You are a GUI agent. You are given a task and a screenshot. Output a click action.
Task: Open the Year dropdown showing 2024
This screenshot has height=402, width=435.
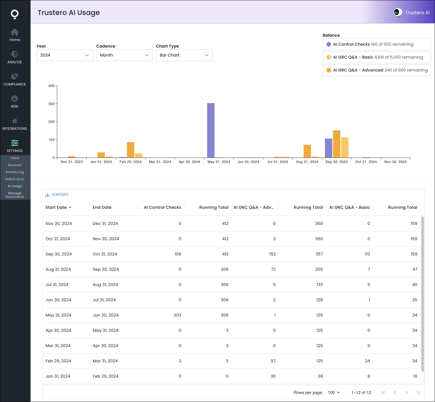[x=65, y=55]
